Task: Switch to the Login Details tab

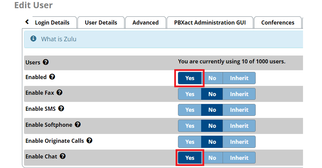Action: 52,22
